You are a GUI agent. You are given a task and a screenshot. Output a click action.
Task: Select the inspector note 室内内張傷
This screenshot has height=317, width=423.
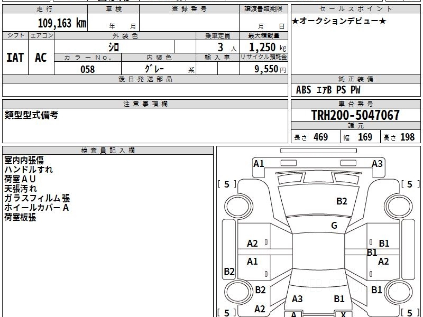[x=24, y=160]
